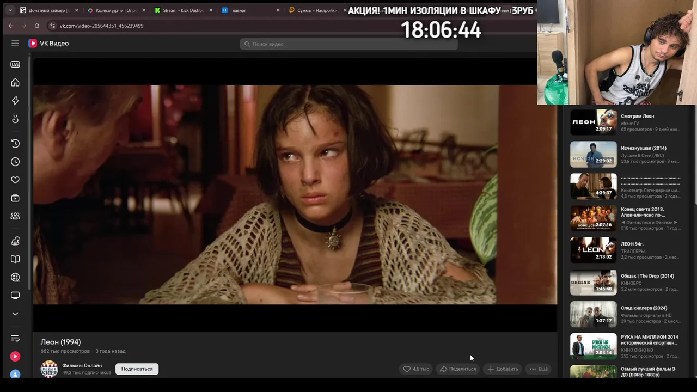Open red play circle sidebar icon
Screen dimensions: 697x392
[15, 357]
